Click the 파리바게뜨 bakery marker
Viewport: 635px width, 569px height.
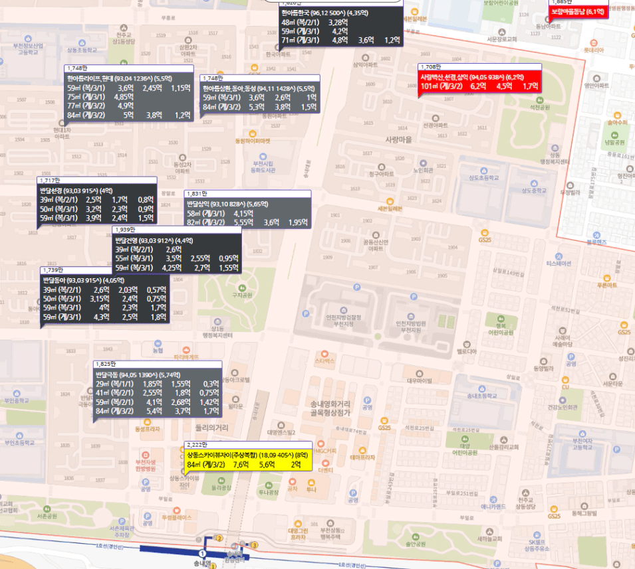[x=186, y=350]
